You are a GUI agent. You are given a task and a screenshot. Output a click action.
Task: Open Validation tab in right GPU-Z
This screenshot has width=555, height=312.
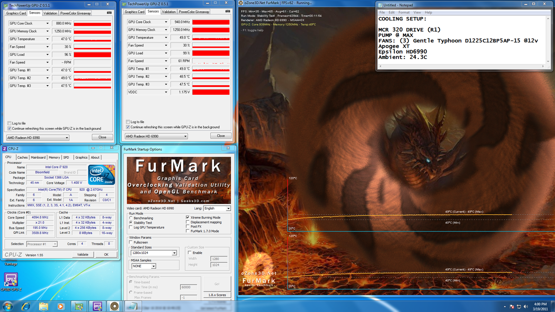tap(169, 12)
